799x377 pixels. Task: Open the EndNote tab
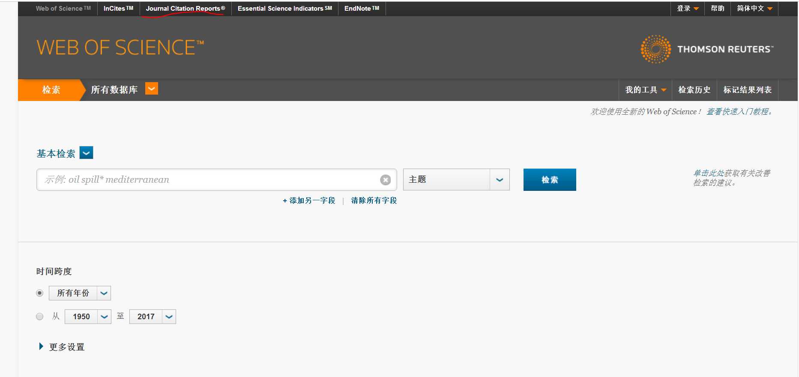362,9
